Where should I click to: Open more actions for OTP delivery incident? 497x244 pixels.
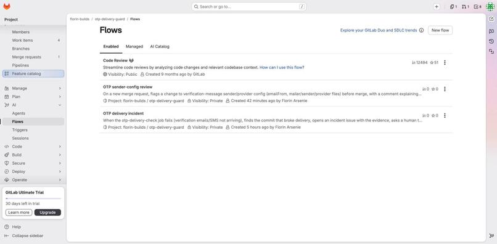coord(445,116)
